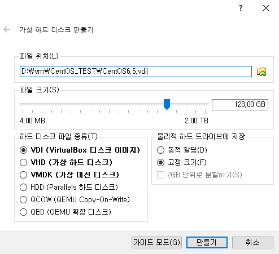Click the 2.00 TB maximum size label
279x254 pixels.
197,121
